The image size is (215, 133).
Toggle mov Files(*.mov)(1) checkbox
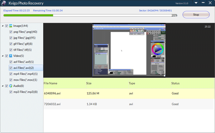coord(11,80)
